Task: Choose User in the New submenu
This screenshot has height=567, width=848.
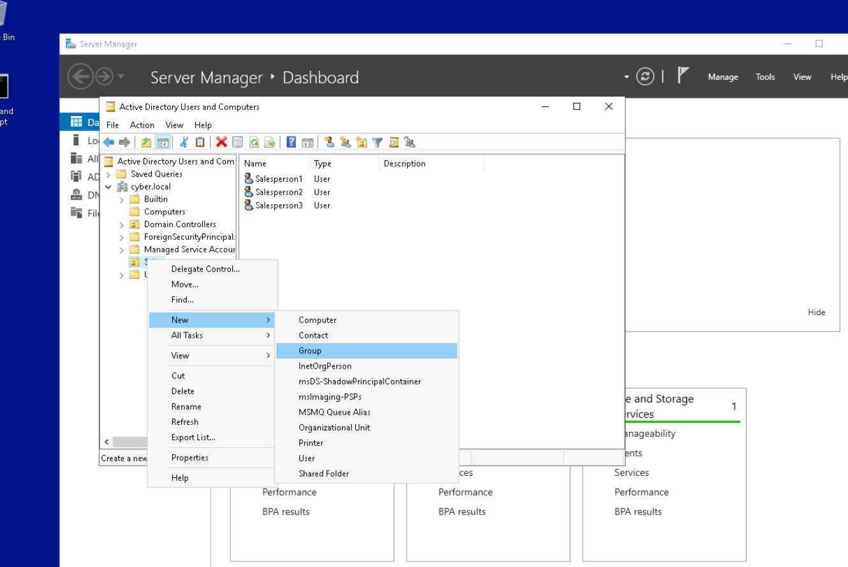Action: click(x=367, y=458)
